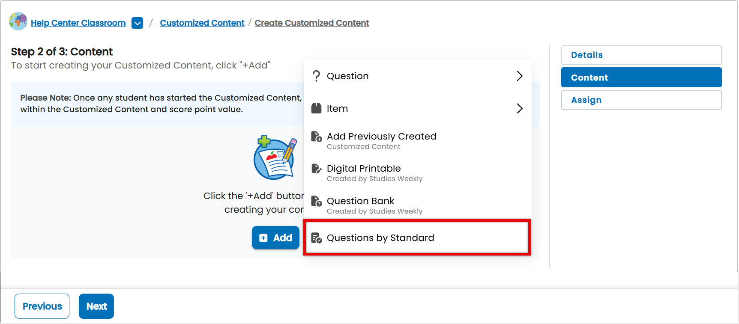Go to the Assign step tab
Image resolution: width=739 pixels, height=324 pixels.
point(641,100)
